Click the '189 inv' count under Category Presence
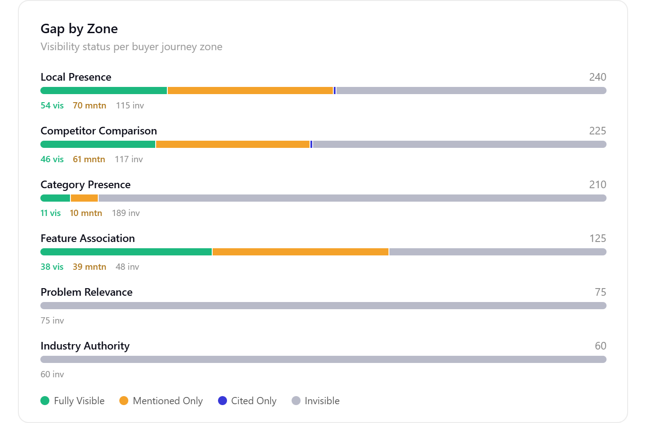646x423 pixels. (x=126, y=213)
